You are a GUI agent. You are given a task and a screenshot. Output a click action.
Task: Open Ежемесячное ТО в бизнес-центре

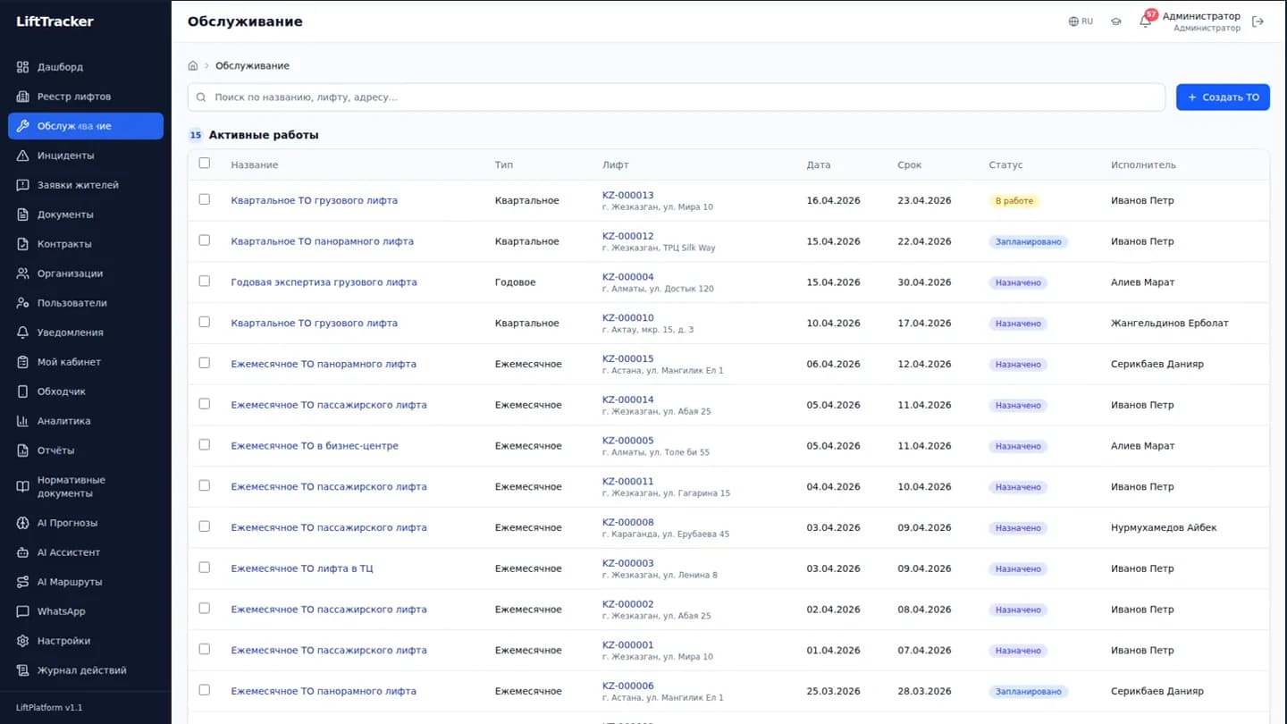point(315,446)
